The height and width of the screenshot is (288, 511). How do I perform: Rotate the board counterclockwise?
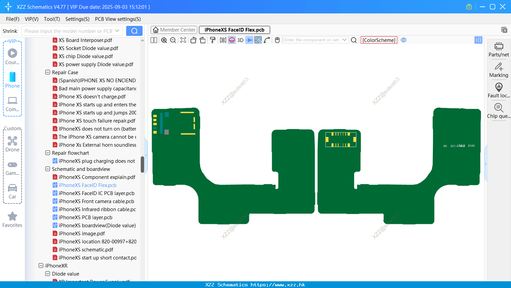193,40
